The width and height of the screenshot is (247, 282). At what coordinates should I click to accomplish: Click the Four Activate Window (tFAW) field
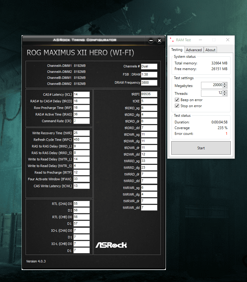click(81, 179)
